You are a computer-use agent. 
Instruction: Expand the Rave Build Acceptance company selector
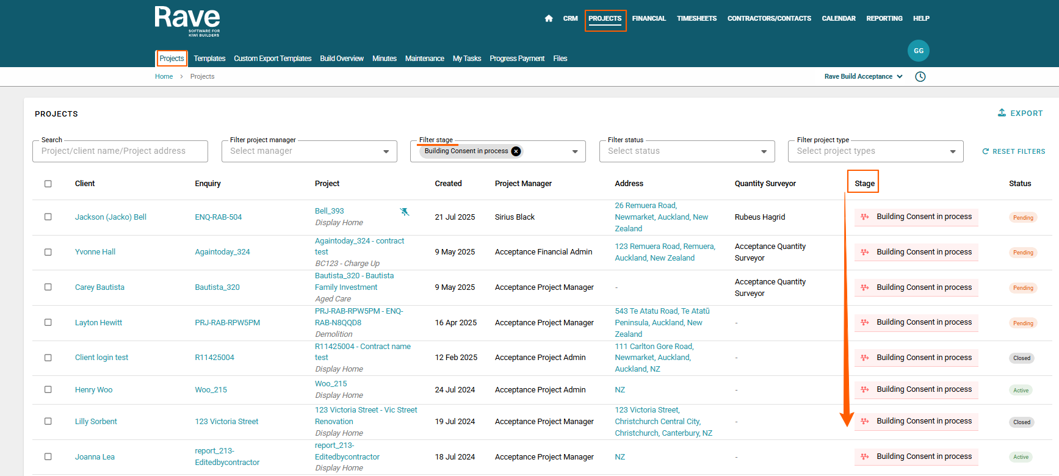pyautogui.click(x=864, y=76)
